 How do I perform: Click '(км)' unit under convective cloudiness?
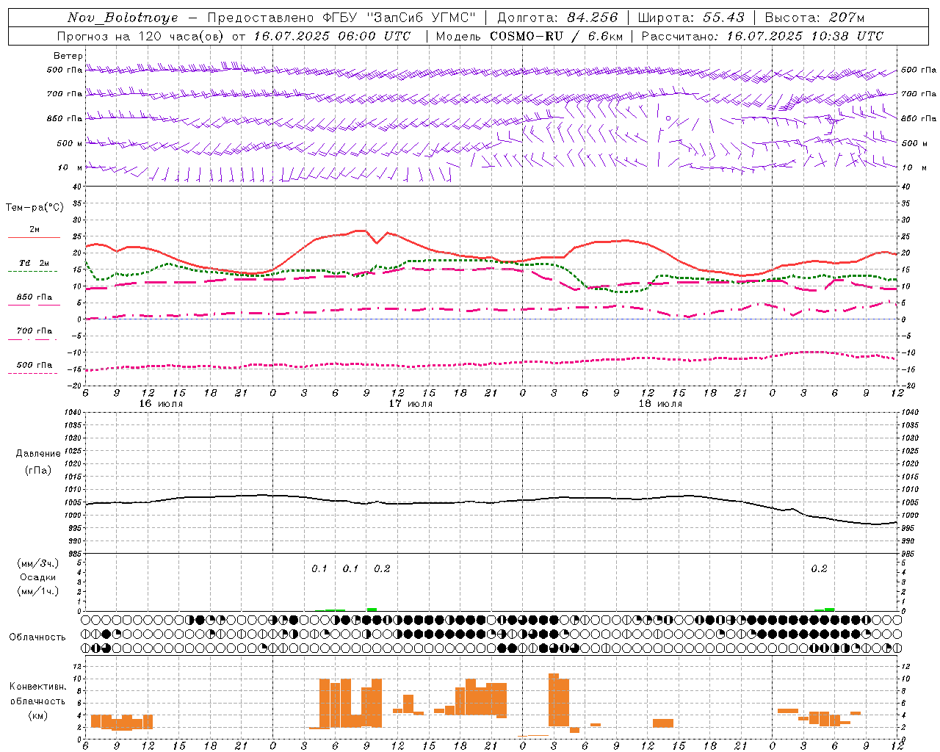(37, 715)
